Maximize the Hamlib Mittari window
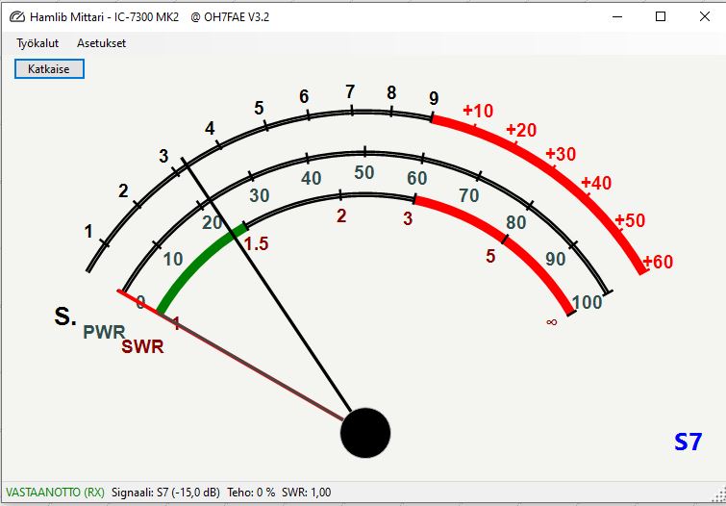 coord(661,17)
